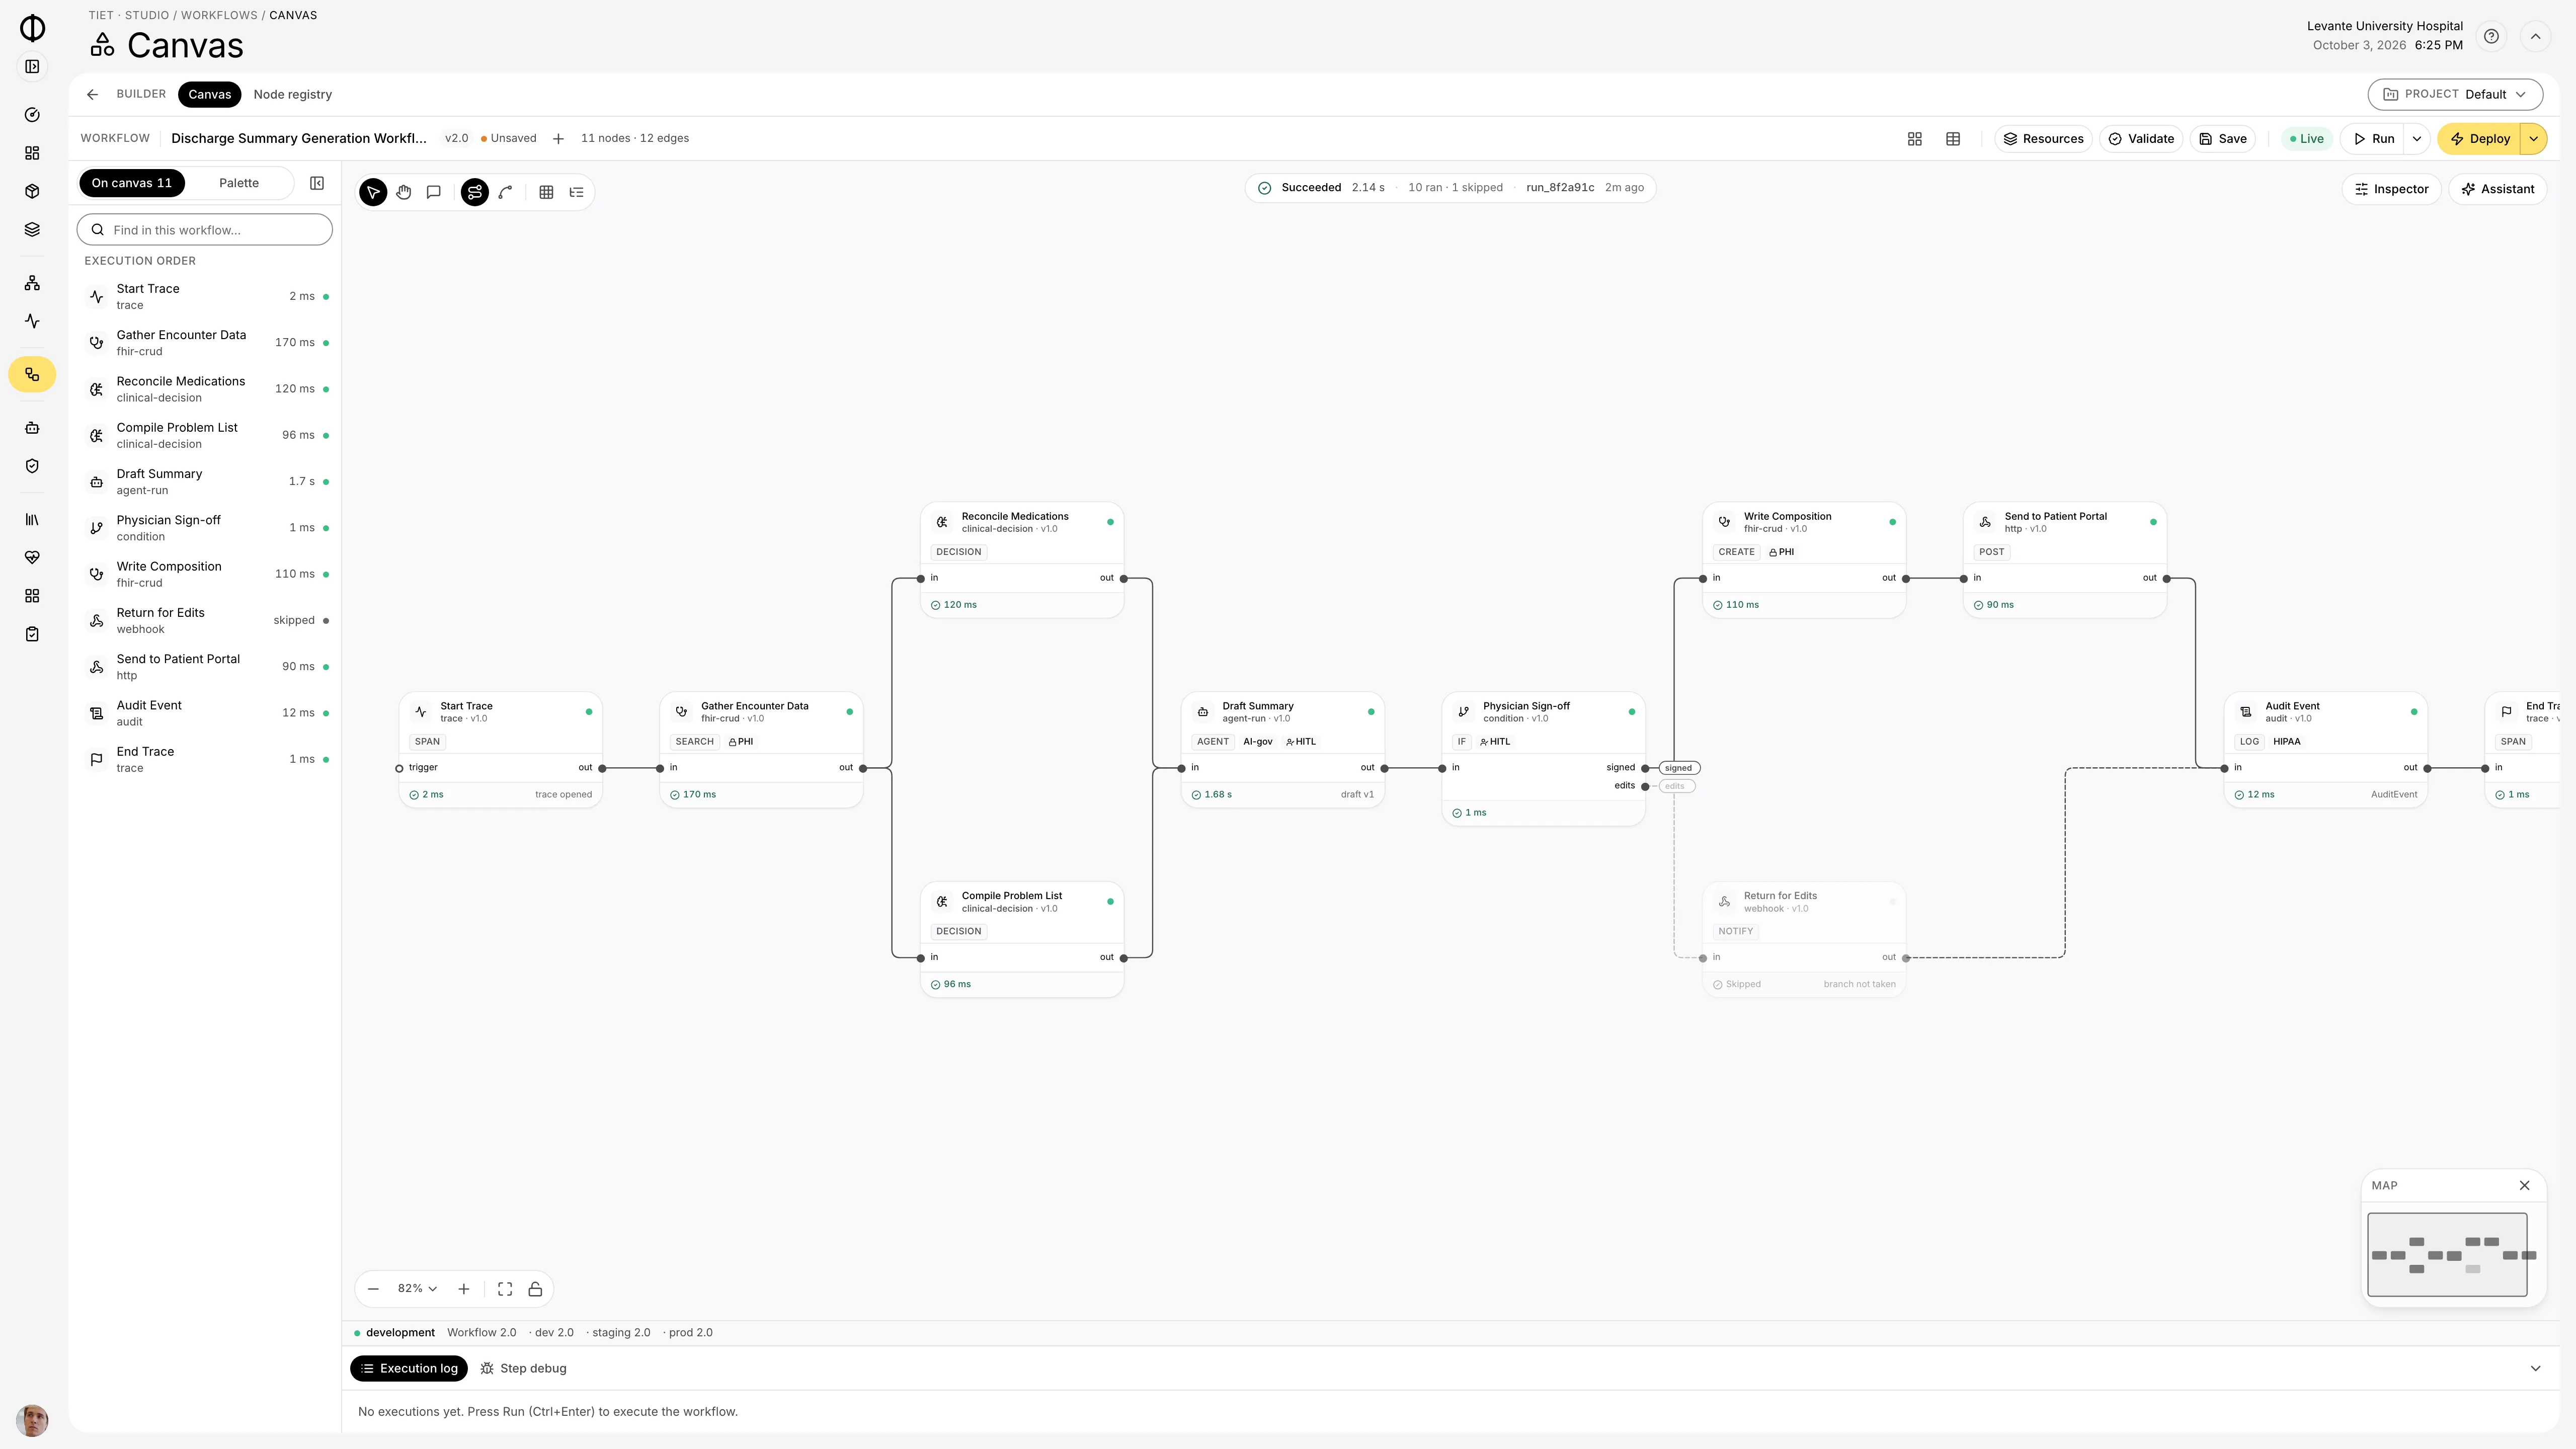Switch to the Palette tab
This screenshot has height=1449, width=2576.
pos(239,183)
